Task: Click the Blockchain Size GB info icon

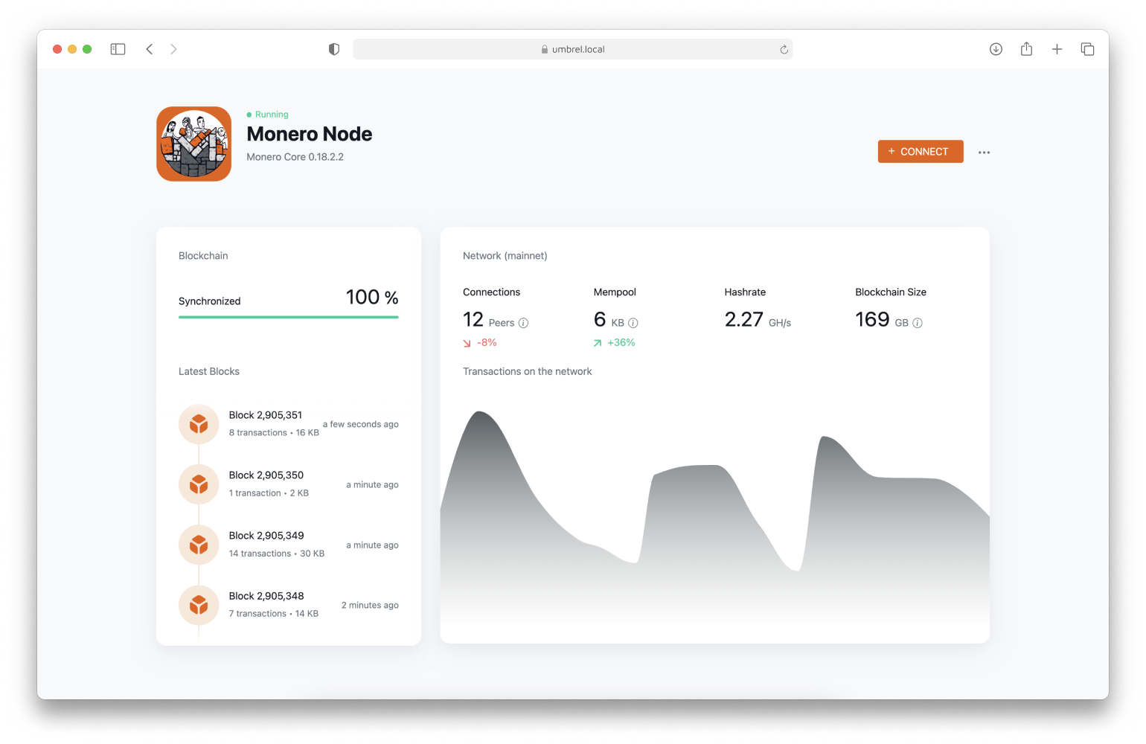Action: pyautogui.click(x=918, y=323)
